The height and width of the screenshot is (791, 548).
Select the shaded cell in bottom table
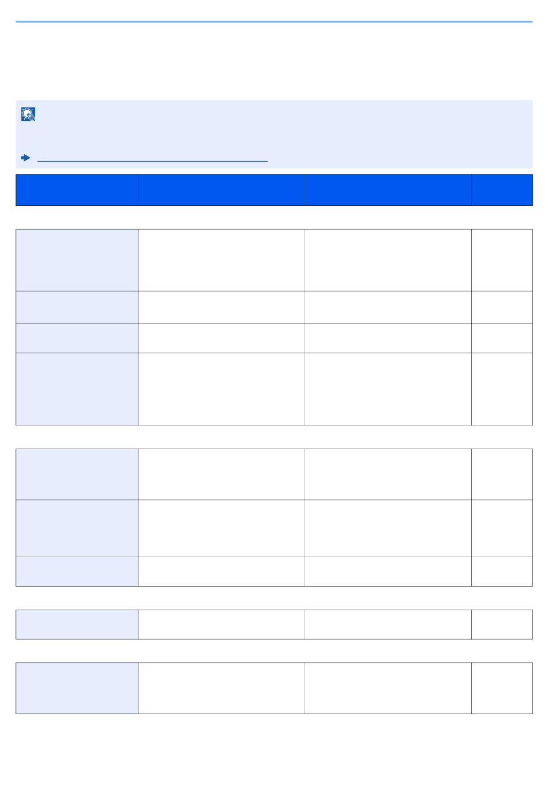coord(77,688)
